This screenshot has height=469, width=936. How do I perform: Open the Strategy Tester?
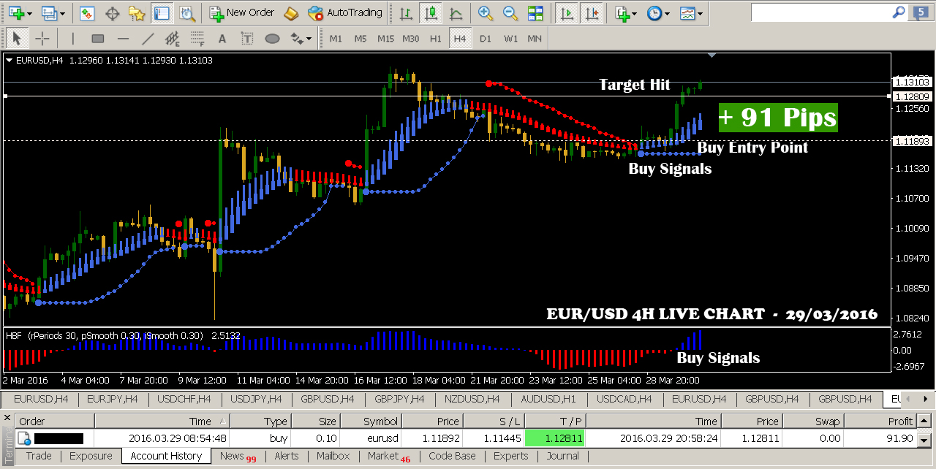click(x=186, y=13)
